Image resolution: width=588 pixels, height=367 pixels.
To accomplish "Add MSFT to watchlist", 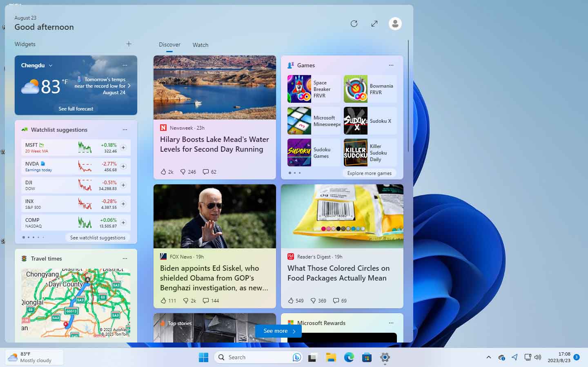I will [x=123, y=148].
